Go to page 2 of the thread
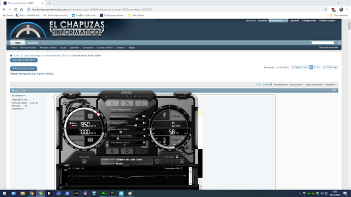Image resolution: width=351 pixels, height=197 pixels. coord(314,67)
